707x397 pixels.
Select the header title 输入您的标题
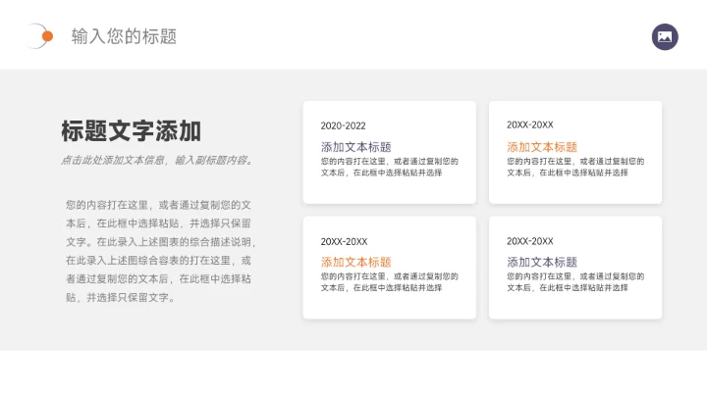click(124, 36)
